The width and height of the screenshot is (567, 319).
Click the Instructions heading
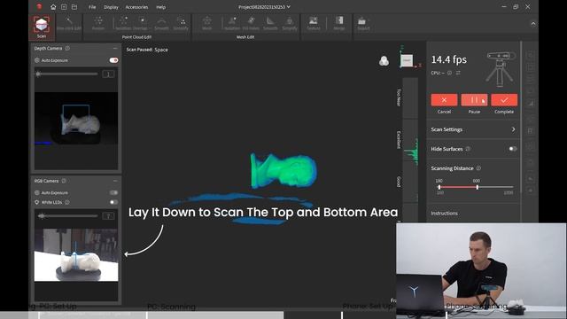pos(444,214)
